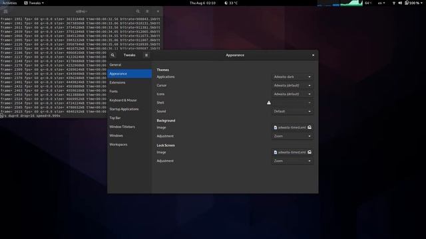Click the battery 100% indicator

[412, 3]
